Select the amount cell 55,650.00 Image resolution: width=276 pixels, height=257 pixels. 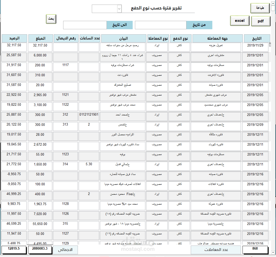click(40, 225)
